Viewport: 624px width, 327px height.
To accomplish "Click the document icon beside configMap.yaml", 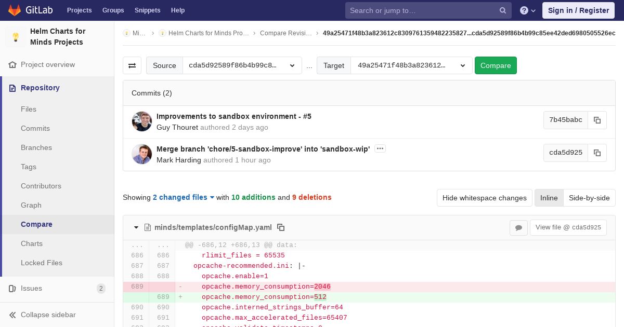I will point(147,227).
